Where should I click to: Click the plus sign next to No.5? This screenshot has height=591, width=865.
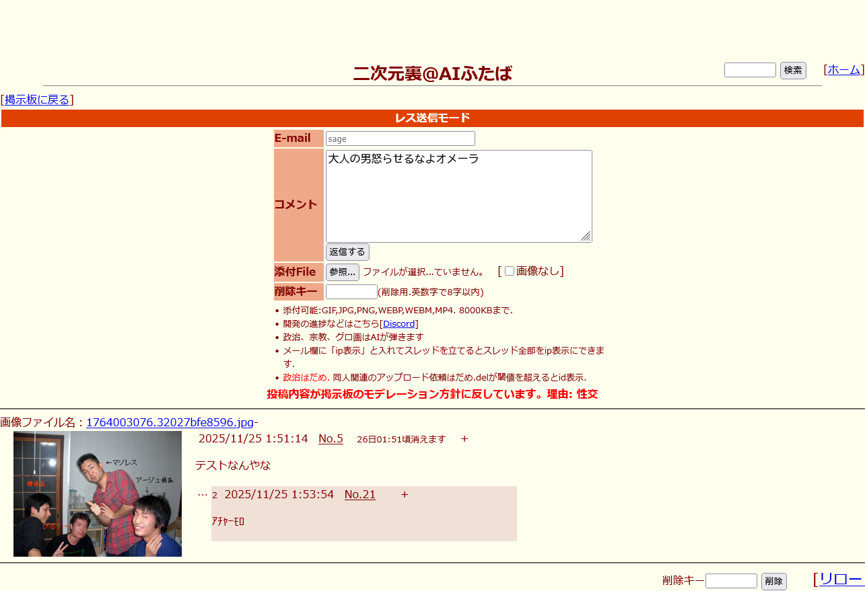pyautogui.click(x=464, y=438)
